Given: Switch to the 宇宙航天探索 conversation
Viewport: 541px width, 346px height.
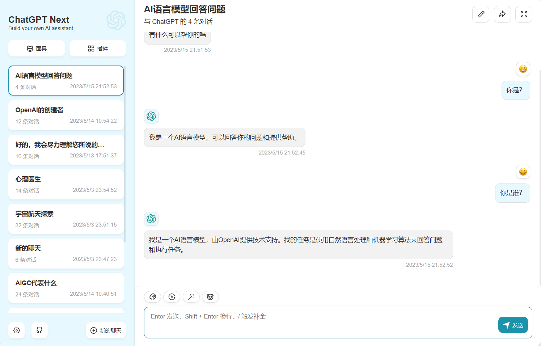Looking at the screenshot, I should [66, 219].
